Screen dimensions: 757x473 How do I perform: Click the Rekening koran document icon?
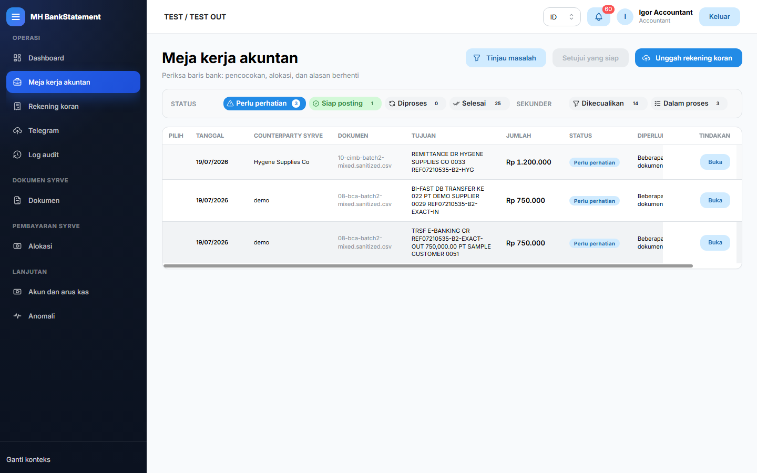pyautogui.click(x=17, y=106)
